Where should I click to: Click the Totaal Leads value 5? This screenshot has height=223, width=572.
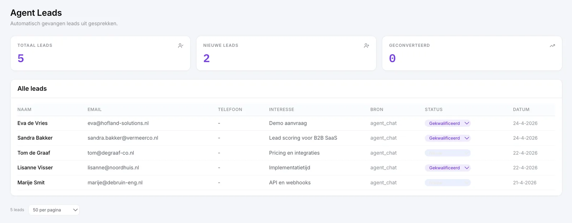click(x=21, y=58)
